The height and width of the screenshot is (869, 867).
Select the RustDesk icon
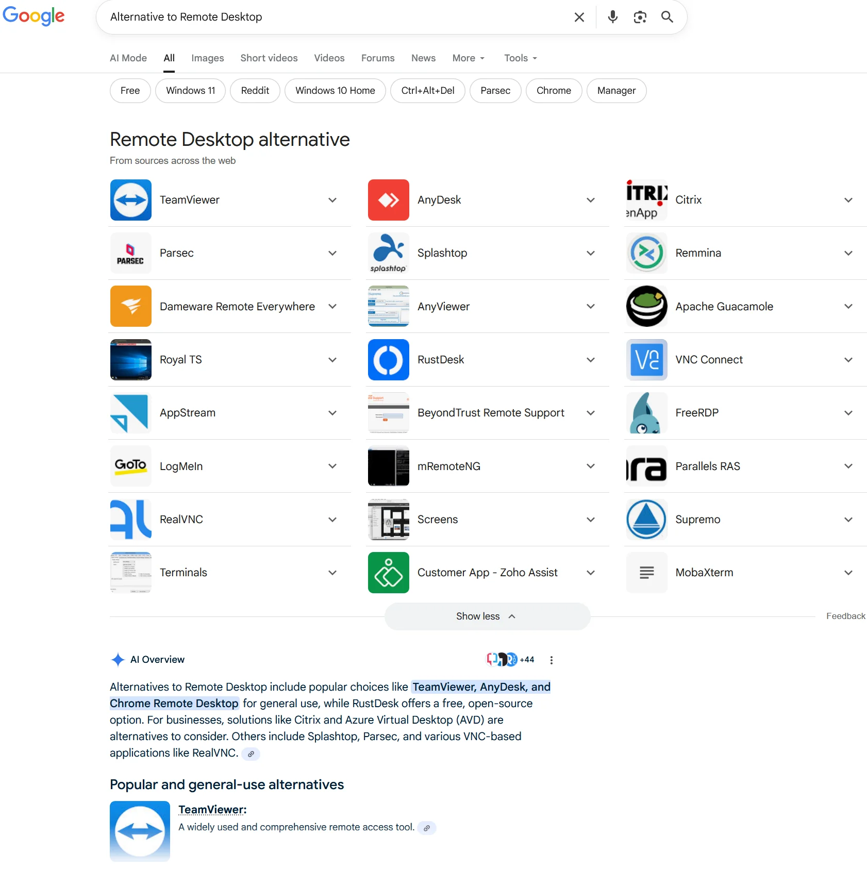(x=388, y=359)
